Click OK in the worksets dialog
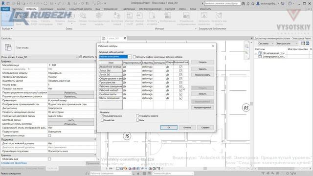Viewport: 313px width, 176px height. tap(169, 127)
